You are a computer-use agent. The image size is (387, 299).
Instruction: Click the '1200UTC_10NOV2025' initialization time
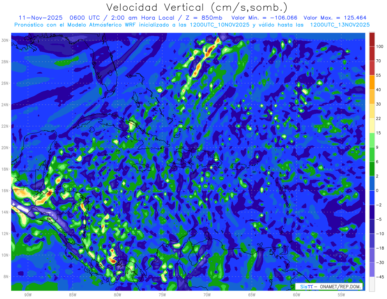[x=219, y=25]
